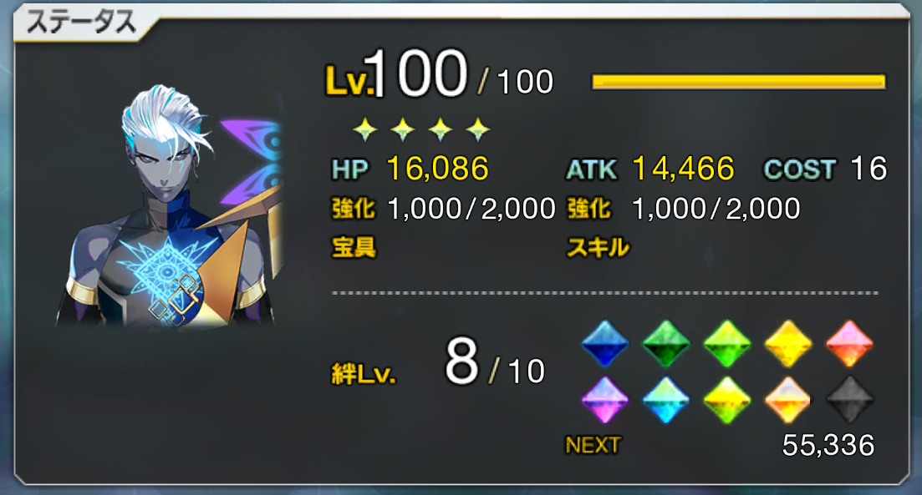
Task: Click the orange-white gem in bottom row
Action: point(788,400)
